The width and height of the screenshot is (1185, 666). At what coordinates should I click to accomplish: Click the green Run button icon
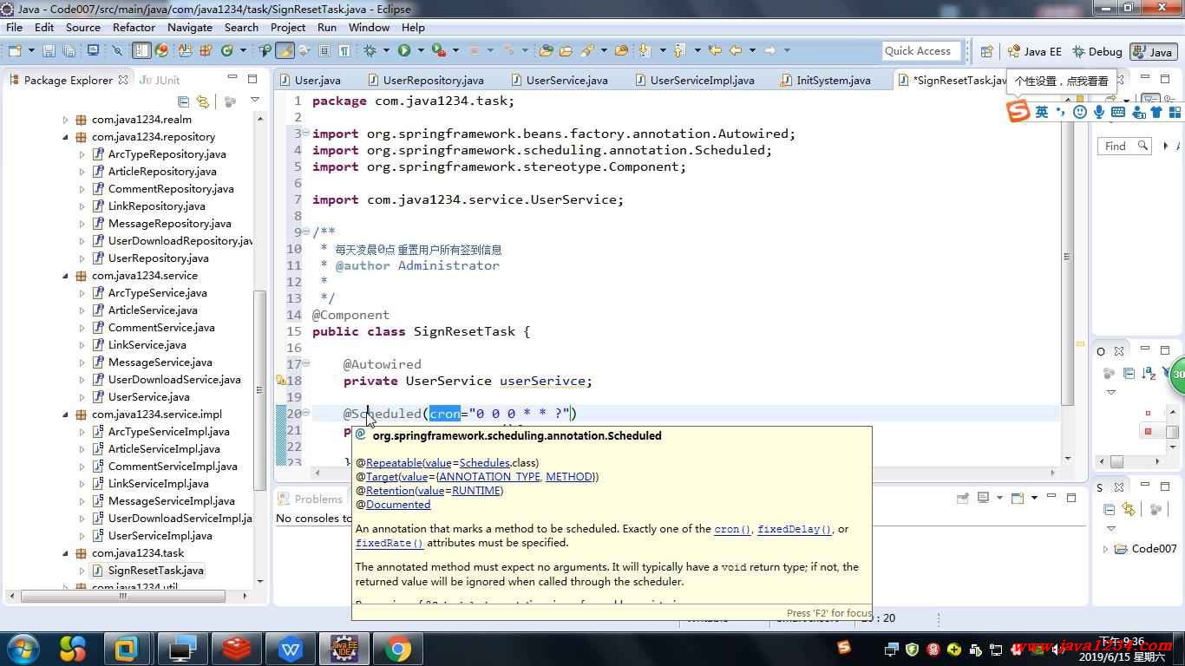pyautogui.click(x=403, y=50)
